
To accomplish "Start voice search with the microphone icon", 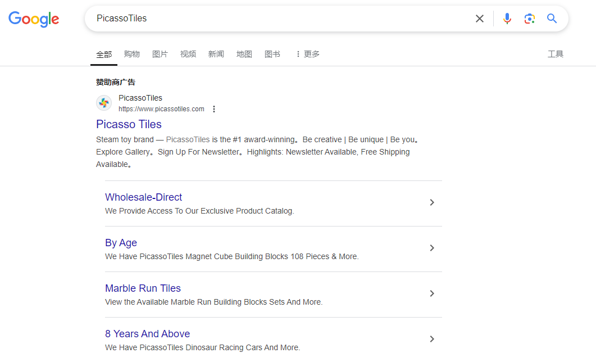I will (507, 19).
